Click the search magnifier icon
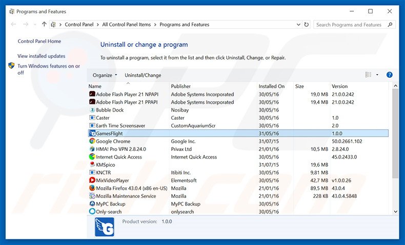 click(390, 25)
